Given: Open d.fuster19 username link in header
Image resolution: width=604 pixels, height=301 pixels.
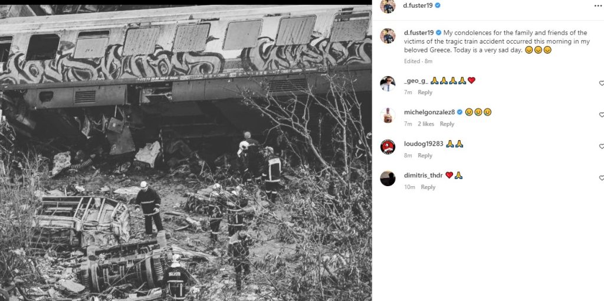Looking at the screenshot, I should [x=418, y=5].
